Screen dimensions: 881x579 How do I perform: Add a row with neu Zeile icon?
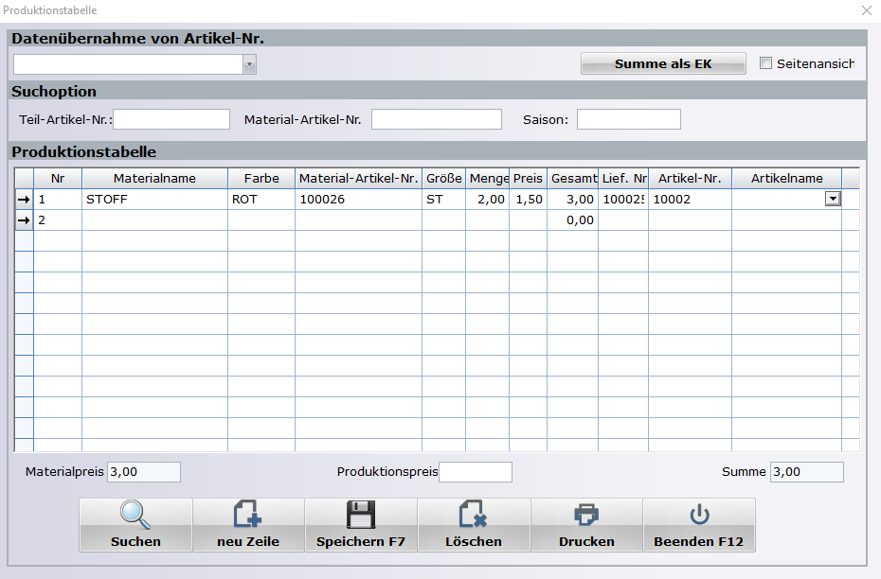(x=248, y=516)
